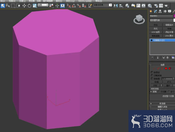
Task: Open the Schematic View
Action: point(143,6)
